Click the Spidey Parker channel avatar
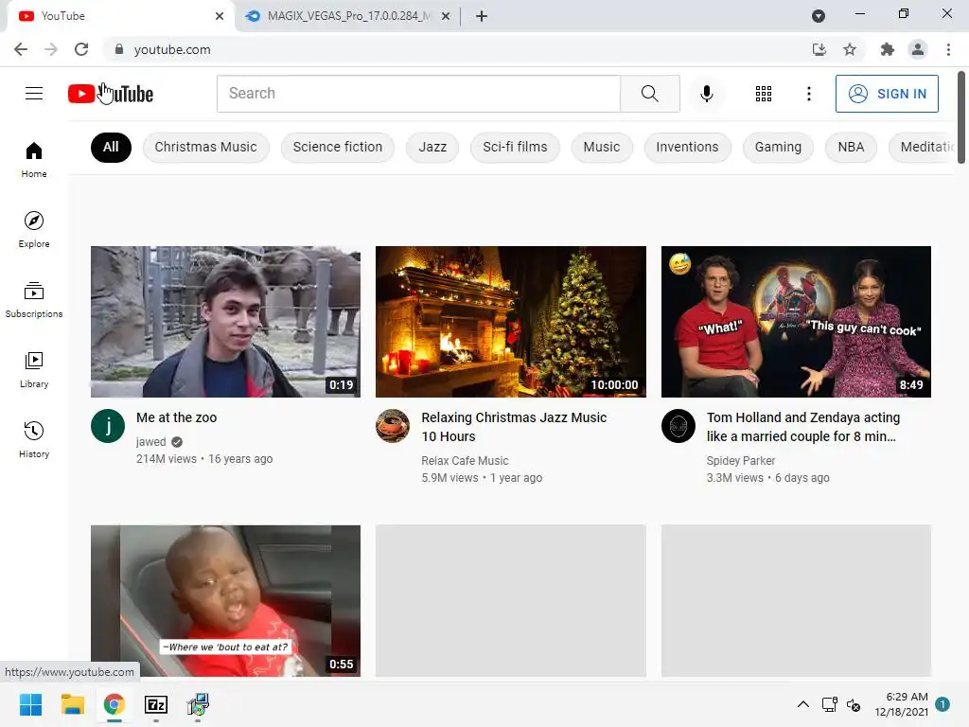This screenshot has height=727, width=969. click(678, 426)
